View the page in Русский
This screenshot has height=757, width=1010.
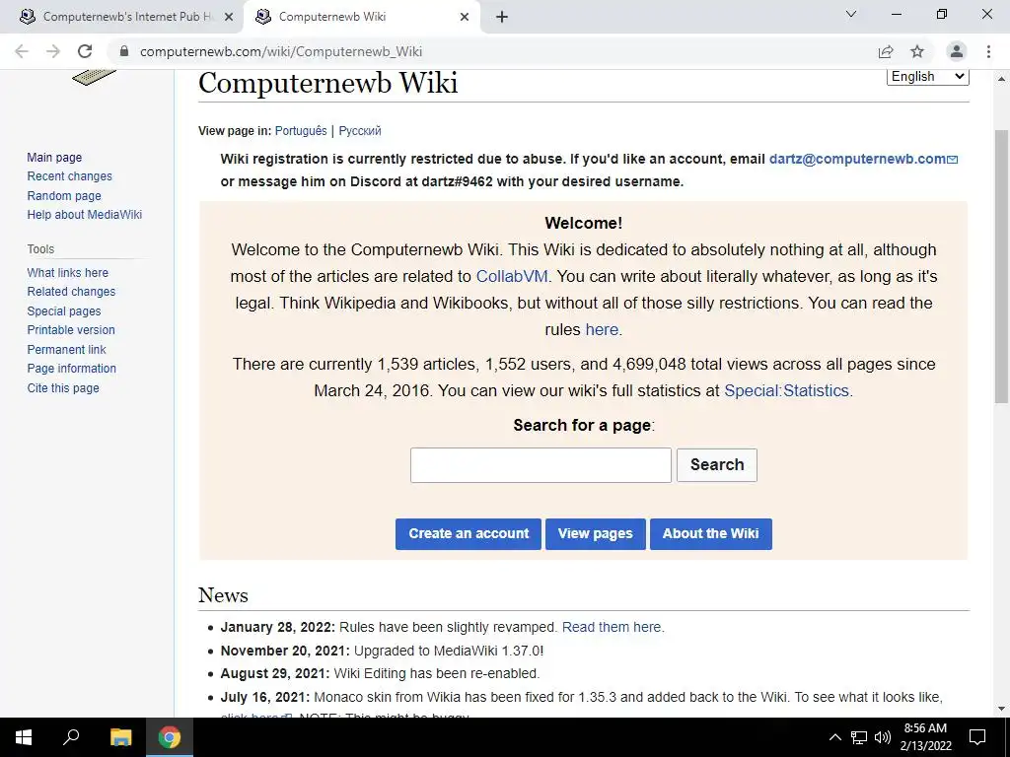pyautogui.click(x=360, y=131)
